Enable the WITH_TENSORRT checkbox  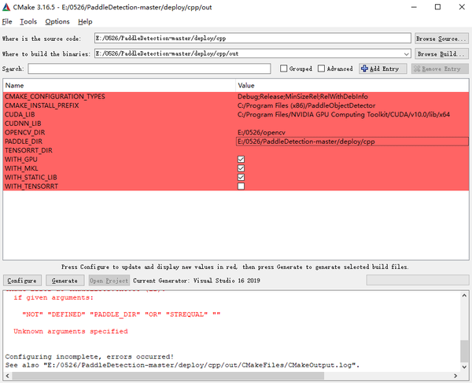241,186
